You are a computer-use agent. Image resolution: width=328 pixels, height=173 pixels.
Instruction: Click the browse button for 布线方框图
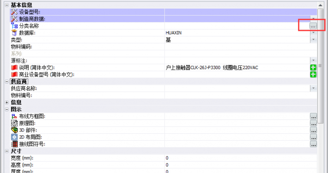tap(313, 116)
